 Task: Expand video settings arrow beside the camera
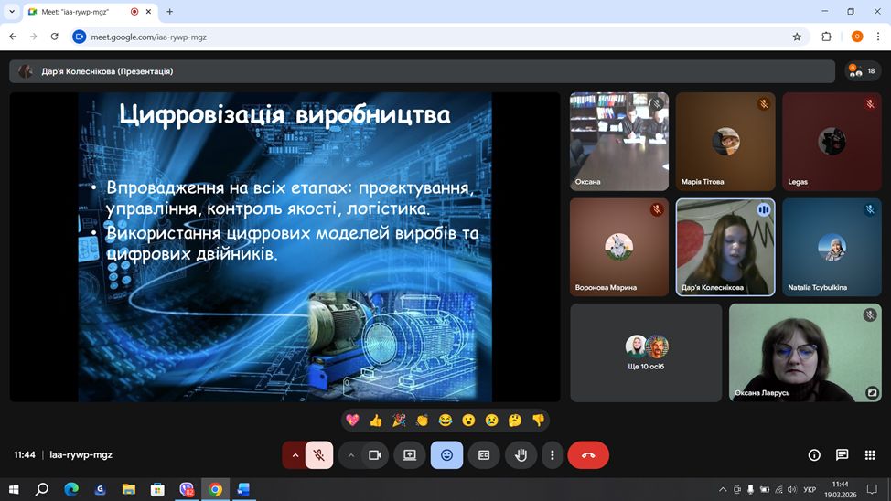pos(351,454)
